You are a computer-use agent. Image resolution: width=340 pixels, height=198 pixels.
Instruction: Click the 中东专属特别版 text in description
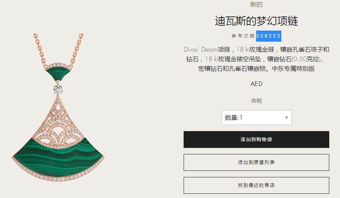tap(293, 69)
